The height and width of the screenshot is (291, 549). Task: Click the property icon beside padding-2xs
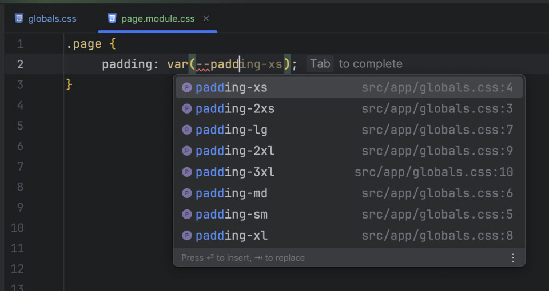(x=187, y=108)
